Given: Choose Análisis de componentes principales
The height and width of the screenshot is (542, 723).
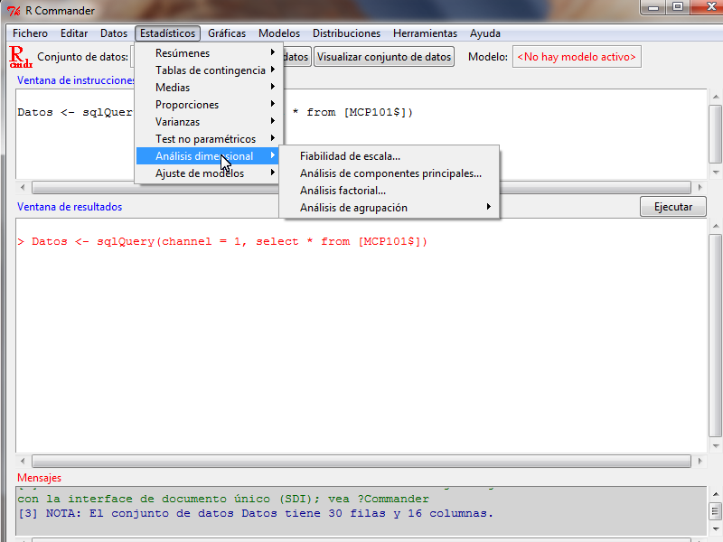Looking at the screenshot, I should 390,173.
